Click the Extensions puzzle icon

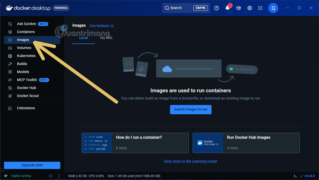(x=10, y=108)
